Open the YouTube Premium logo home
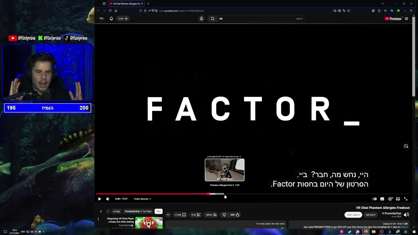This screenshot has height=235, width=418. (393, 19)
